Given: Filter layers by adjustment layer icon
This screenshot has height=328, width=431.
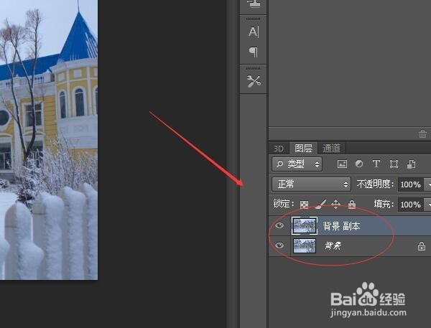Looking at the screenshot, I should pyautogui.click(x=359, y=164).
